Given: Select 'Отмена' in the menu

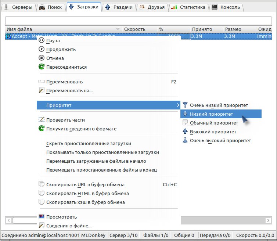Looking at the screenshot, I should coord(108,58).
